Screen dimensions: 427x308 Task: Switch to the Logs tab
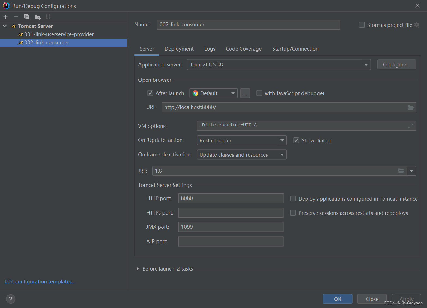(x=210, y=49)
